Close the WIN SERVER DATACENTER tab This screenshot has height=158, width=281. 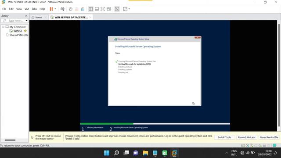tap(90, 18)
